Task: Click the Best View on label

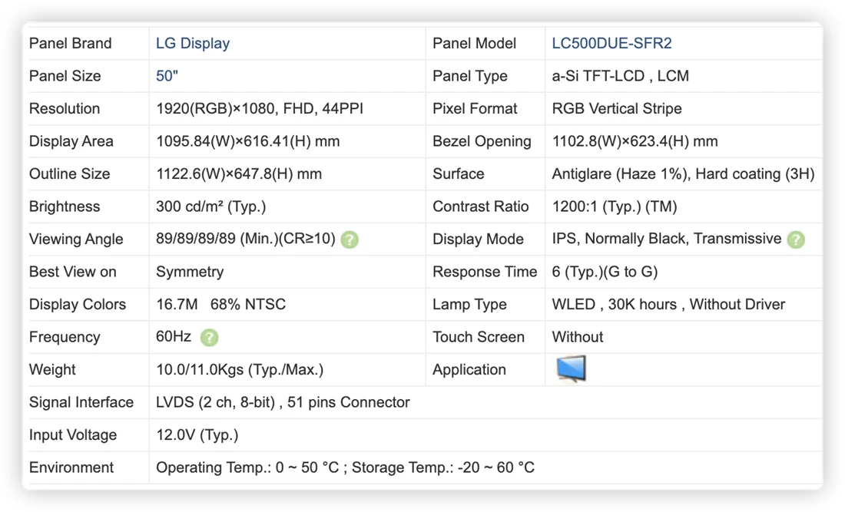Action: (x=73, y=272)
